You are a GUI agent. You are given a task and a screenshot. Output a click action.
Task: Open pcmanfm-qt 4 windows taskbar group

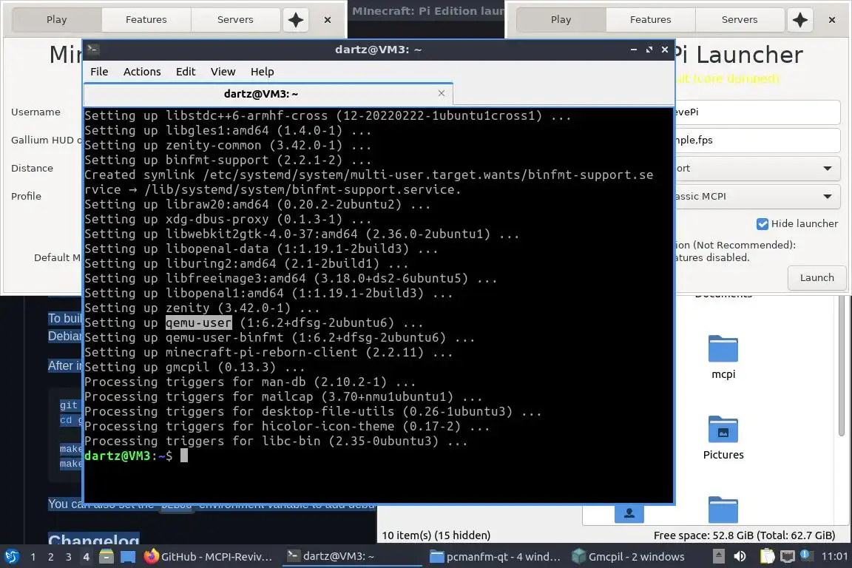(495, 557)
